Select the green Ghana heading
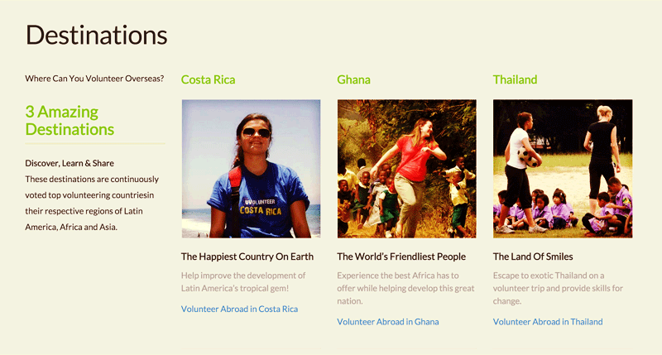Screen dimensions: 662x355 tap(354, 79)
